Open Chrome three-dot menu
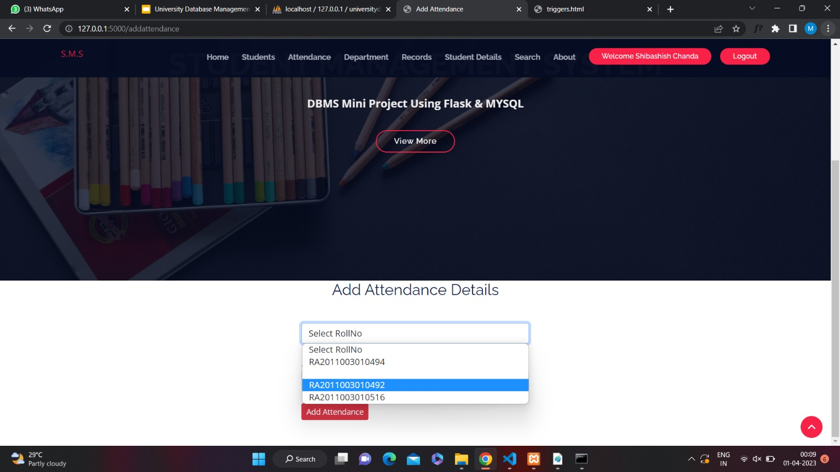The width and height of the screenshot is (840, 472). point(828,29)
